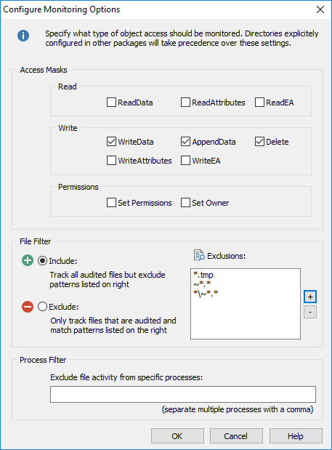This screenshot has height=450, width=332.
Task: Click the red minus Exclude icon
Action: (x=28, y=307)
